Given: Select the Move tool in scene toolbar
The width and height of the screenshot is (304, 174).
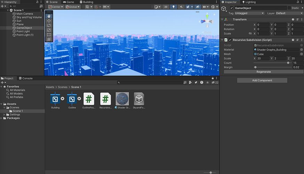Looking at the screenshot, I should (x=49, y=21).
